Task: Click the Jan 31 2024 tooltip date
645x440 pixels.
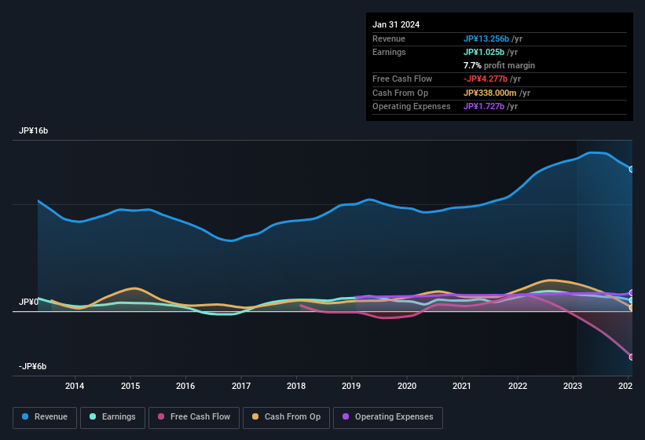Action: 396,24
